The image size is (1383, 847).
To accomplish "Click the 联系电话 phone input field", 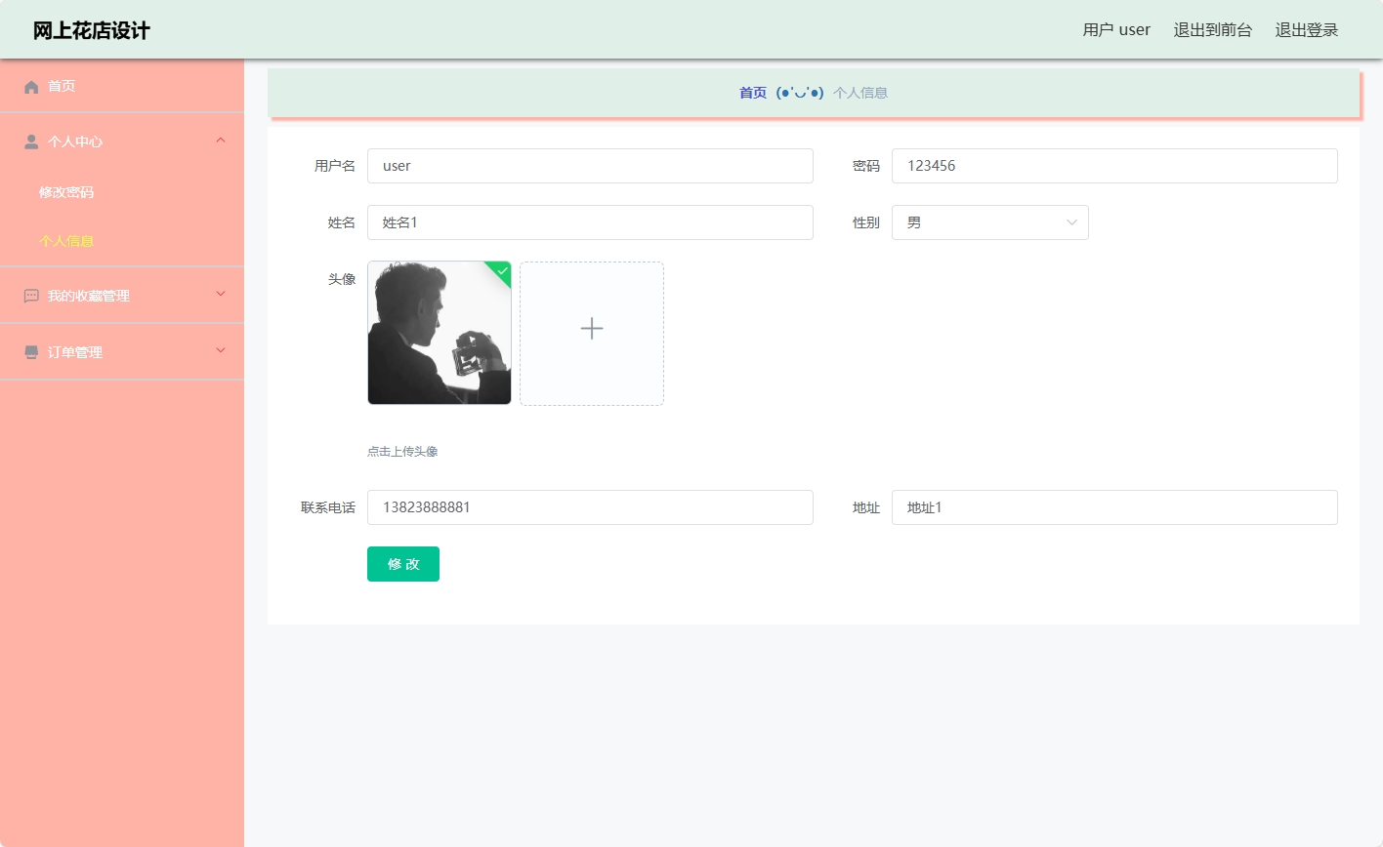I will [x=590, y=507].
